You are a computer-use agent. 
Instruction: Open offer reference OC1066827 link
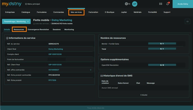[54, 70]
